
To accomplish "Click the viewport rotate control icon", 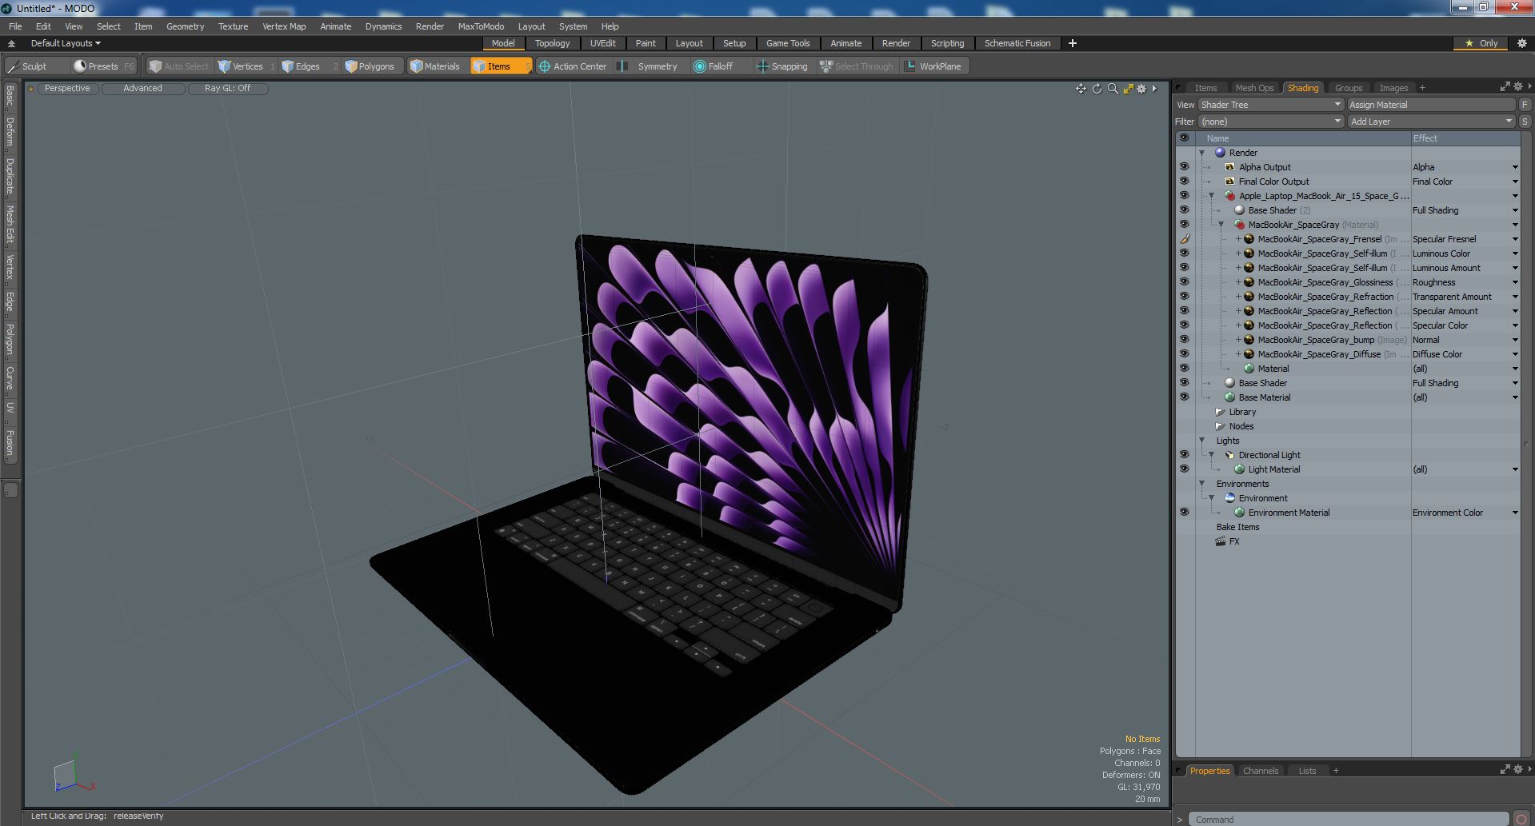I will click(1097, 89).
